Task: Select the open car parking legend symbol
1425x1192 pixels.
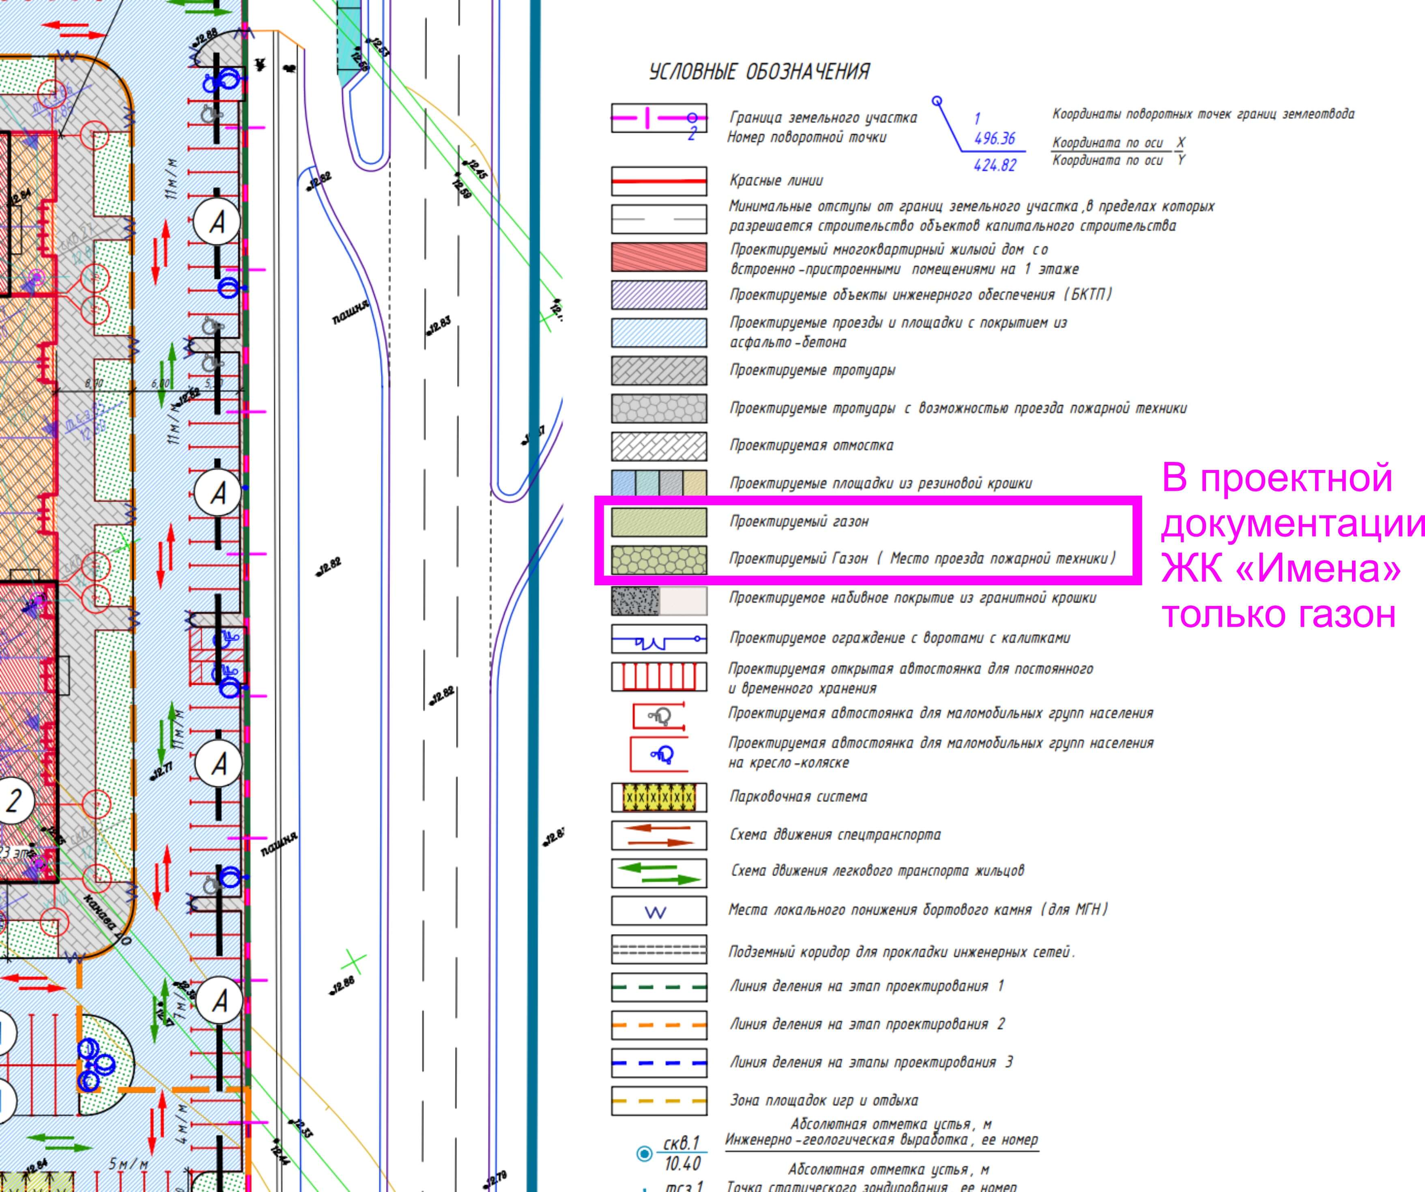Action: point(659,677)
